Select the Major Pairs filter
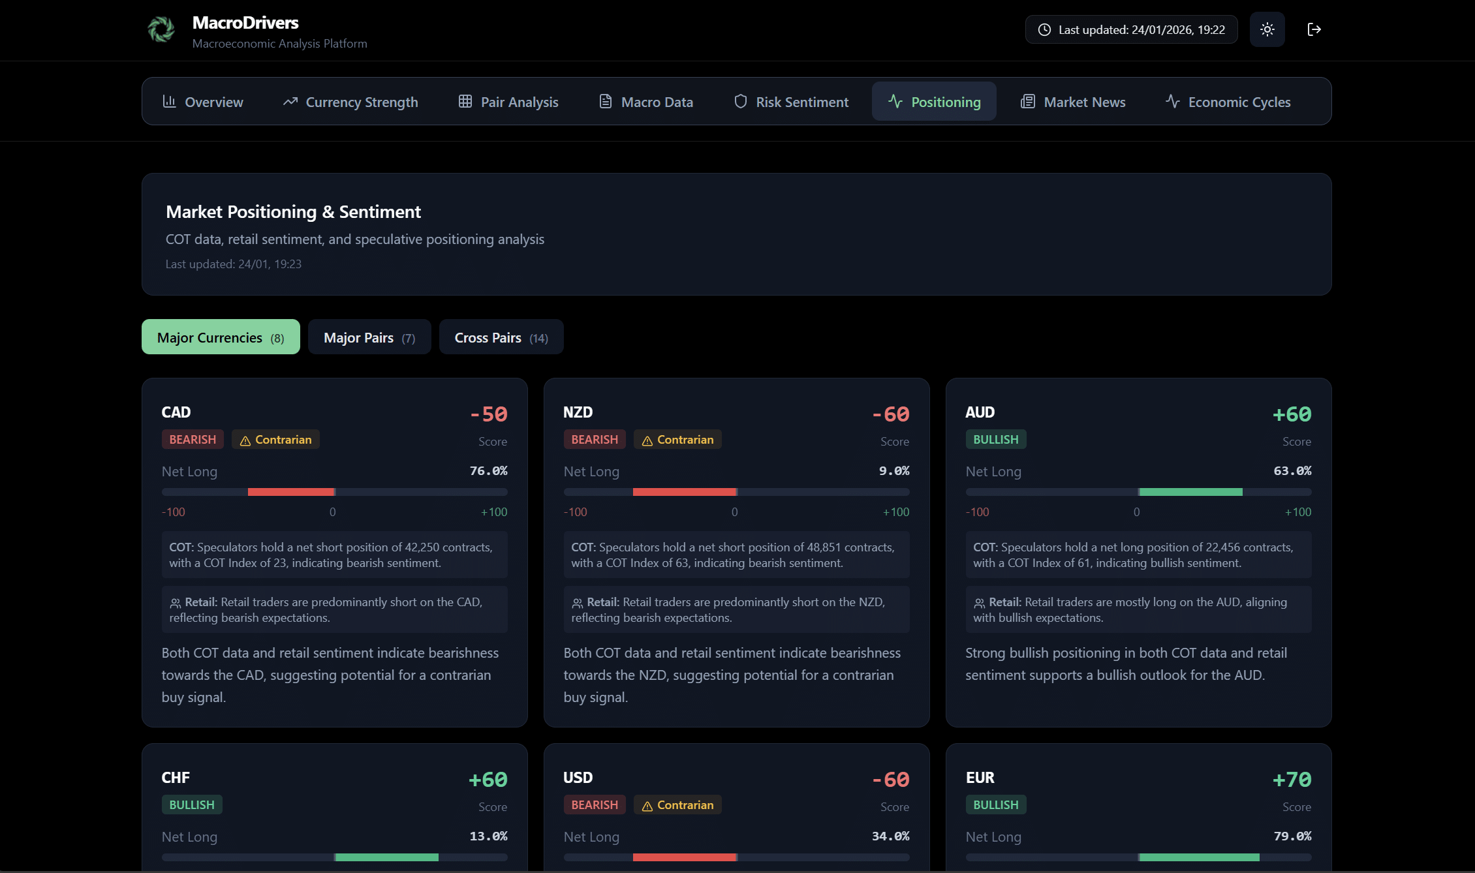 click(369, 337)
